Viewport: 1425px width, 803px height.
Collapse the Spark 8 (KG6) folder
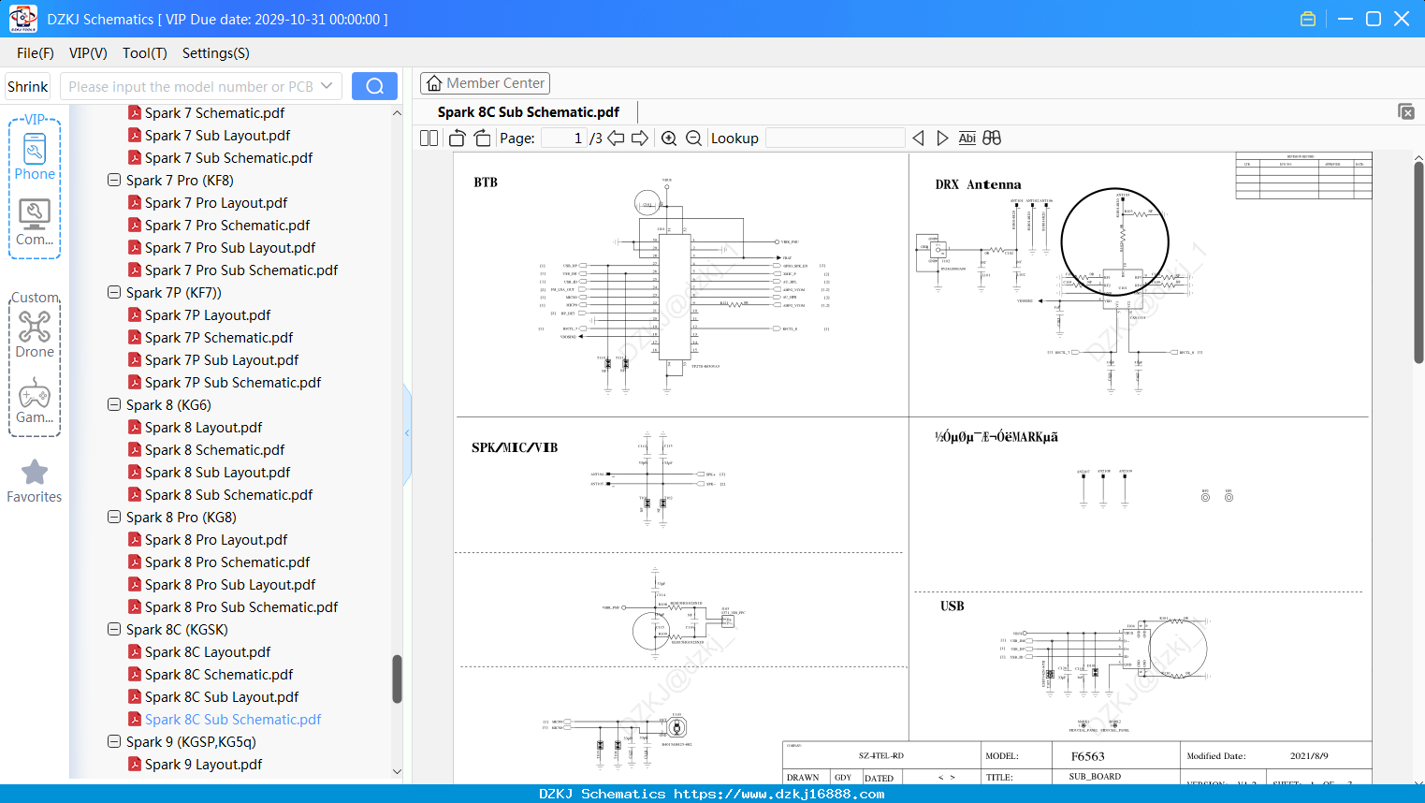click(x=114, y=404)
